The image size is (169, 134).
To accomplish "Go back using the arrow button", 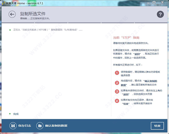I will click(12, 14).
